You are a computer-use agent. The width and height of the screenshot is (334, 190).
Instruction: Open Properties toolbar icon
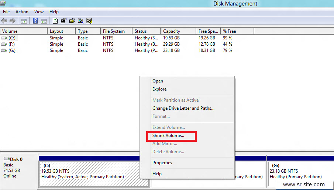63,21
